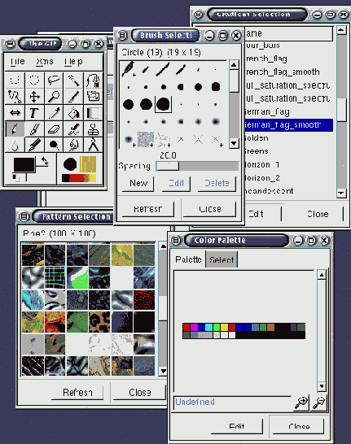Open Pattern Selection window menu button
The width and height of the screenshot is (351, 444).
24,217
